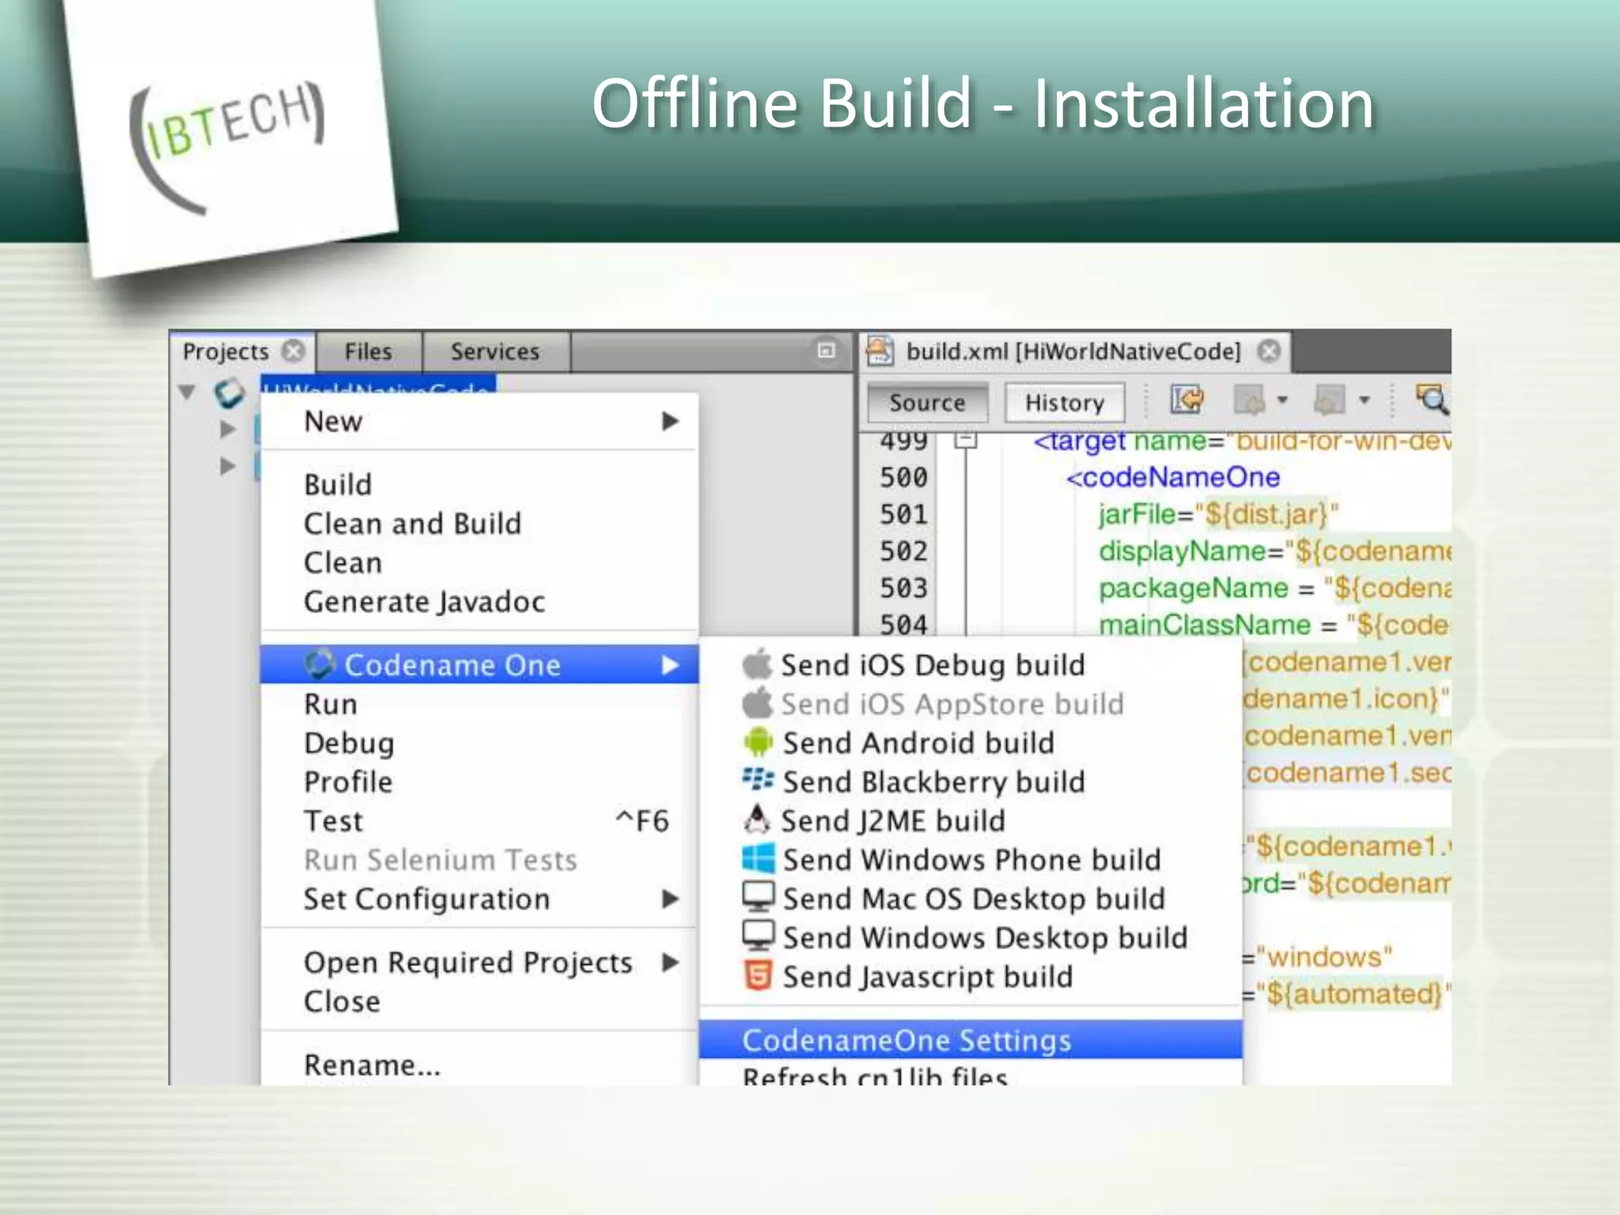Click line number 502 in gutter
Viewport: 1620px width, 1215px height.
tap(903, 551)
